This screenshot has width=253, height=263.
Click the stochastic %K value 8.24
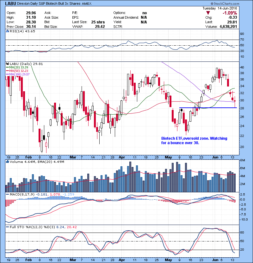(x=60, y=227)
